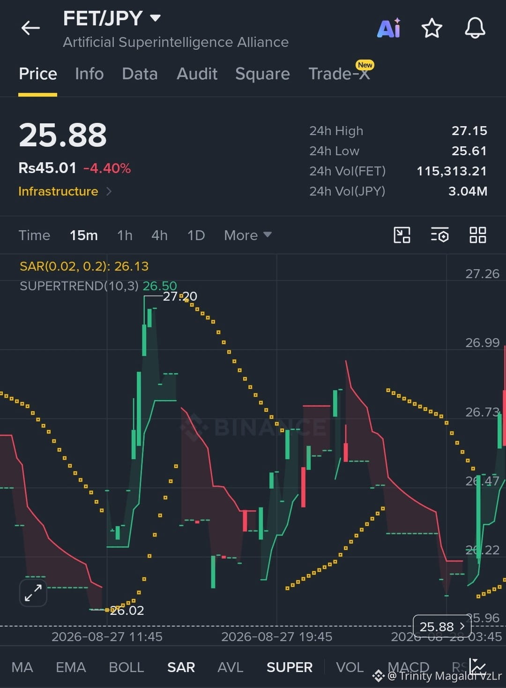Open the Audit tab
The height and width of the screenshot is (688, 506).
click(x=197, y=74)
